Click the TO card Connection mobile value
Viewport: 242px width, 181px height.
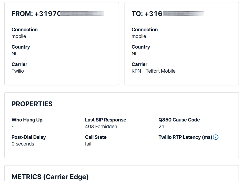[x=139, y=36]
